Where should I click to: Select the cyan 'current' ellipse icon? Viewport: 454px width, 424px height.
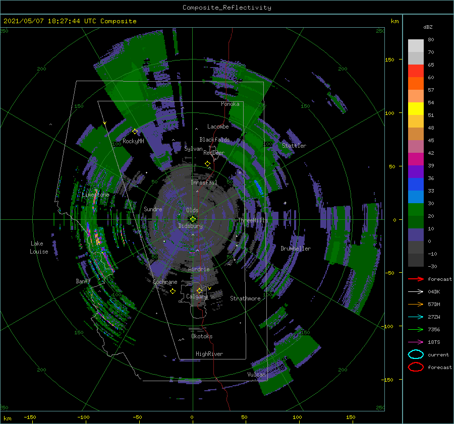pos(416,354)
